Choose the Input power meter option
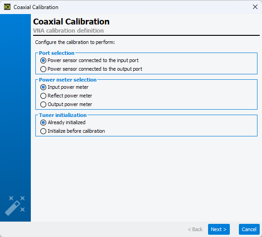 64,87
